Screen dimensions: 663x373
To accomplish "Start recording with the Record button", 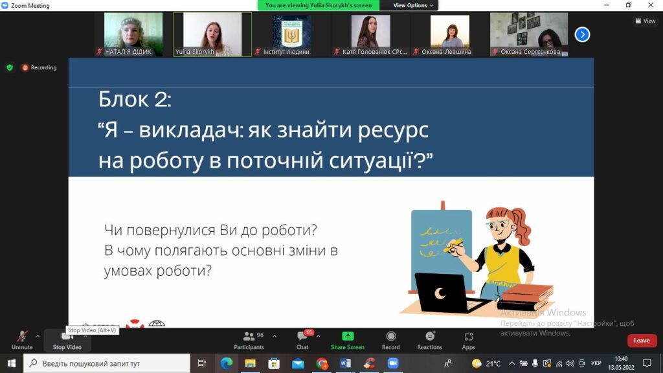I will click(x=390, y=339).
